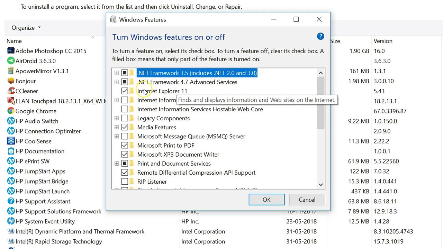Image resolution: width=443 pixels, height=249 pixels.
Task: Uncheck the Microsoft XPS Document Writer checkbox
Action: click(x=125, y=154)
